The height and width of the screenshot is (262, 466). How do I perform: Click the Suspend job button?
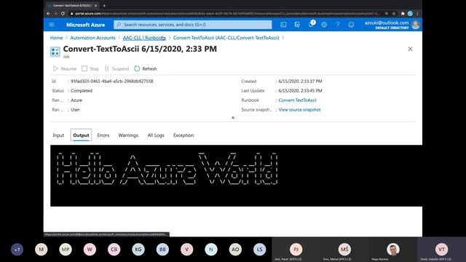[116, 68]
